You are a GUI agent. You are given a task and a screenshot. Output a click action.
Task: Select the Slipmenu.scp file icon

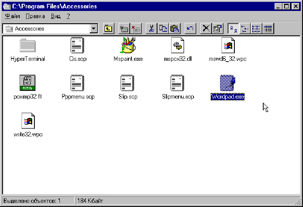coord(177,83)
